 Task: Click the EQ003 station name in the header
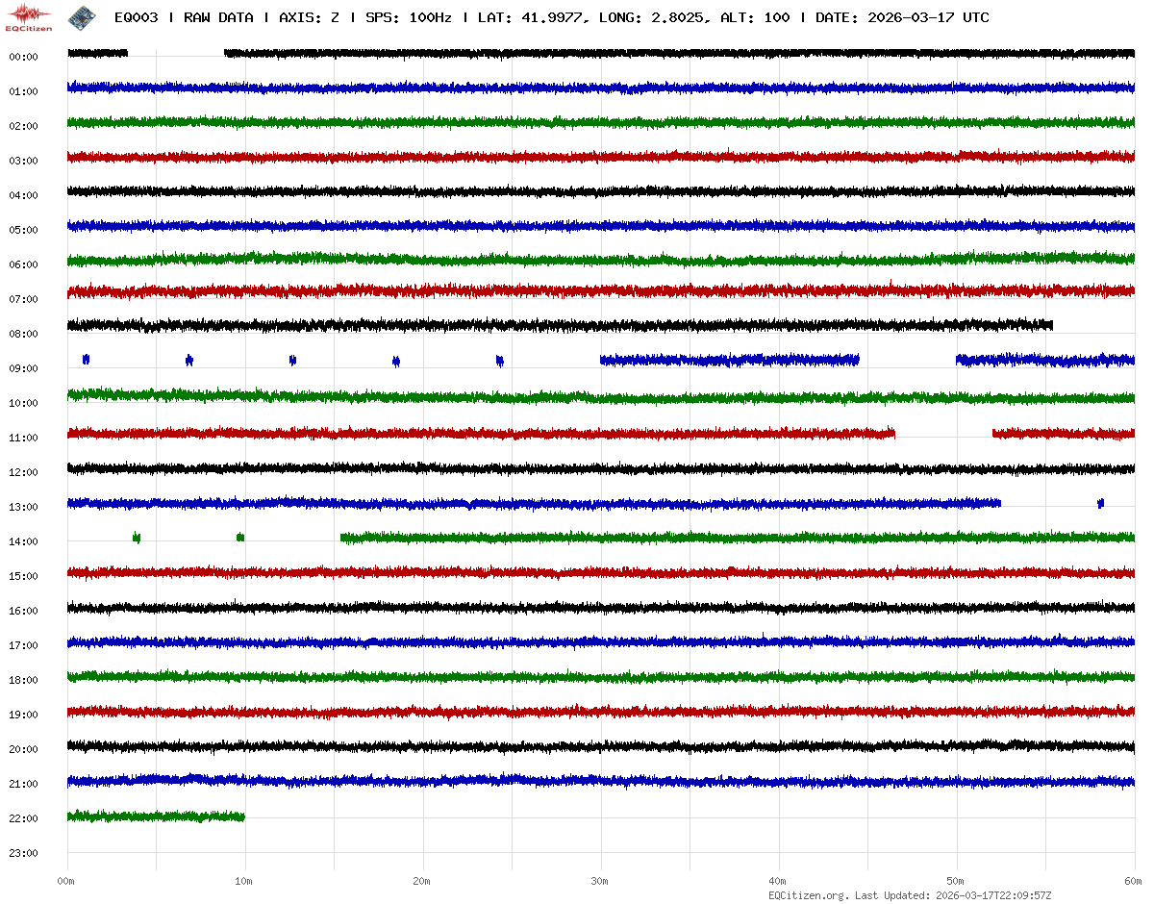coord(136,17)
